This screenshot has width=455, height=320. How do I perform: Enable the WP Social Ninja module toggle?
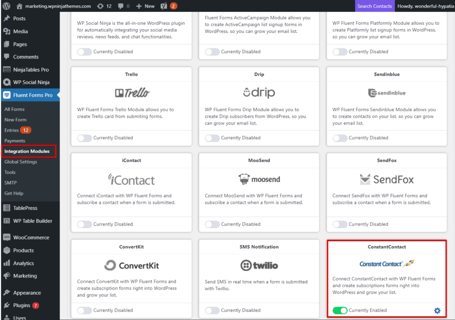84,52
